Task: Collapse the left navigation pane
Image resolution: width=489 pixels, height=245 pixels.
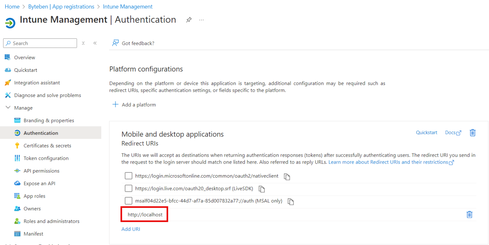Action: (94, 43)
